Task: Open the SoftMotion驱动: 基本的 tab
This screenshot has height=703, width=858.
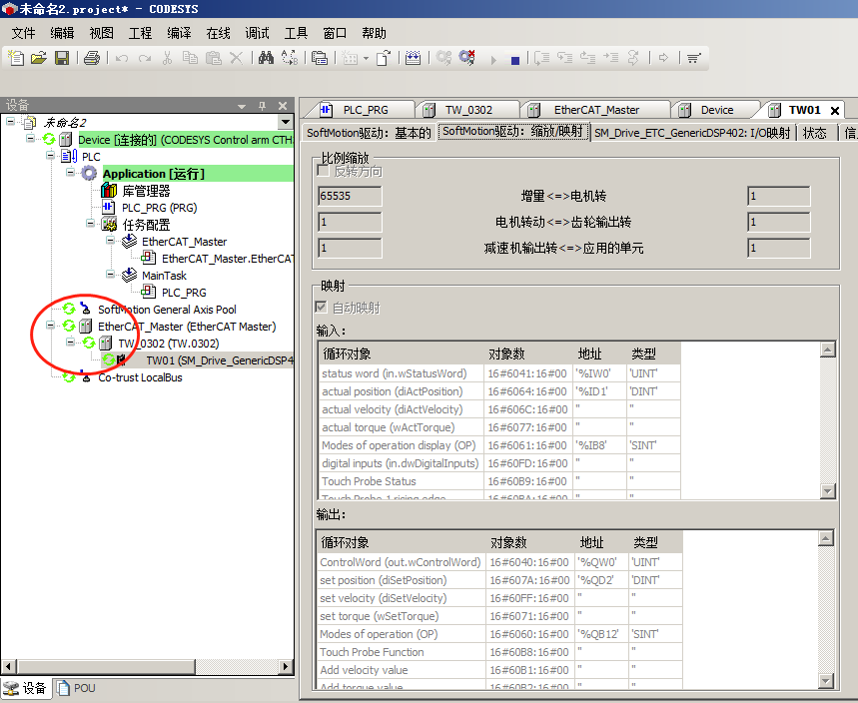Action: click(x=369, y=133)
